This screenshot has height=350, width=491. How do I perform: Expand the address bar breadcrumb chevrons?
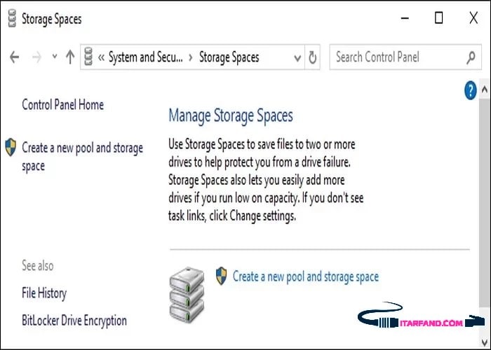[101, 57]
